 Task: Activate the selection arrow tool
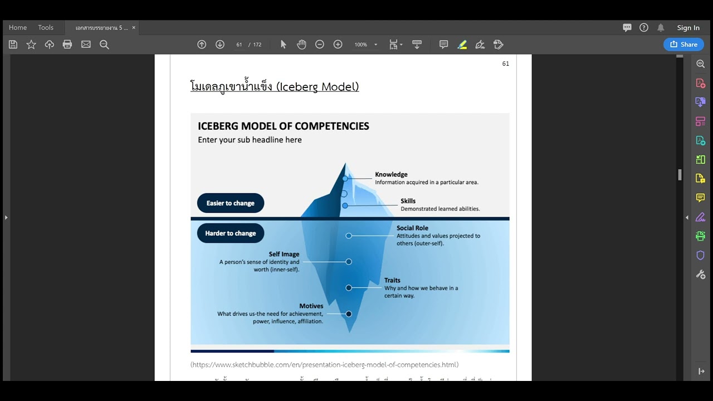pyautogui.click(x=283, y=45)
